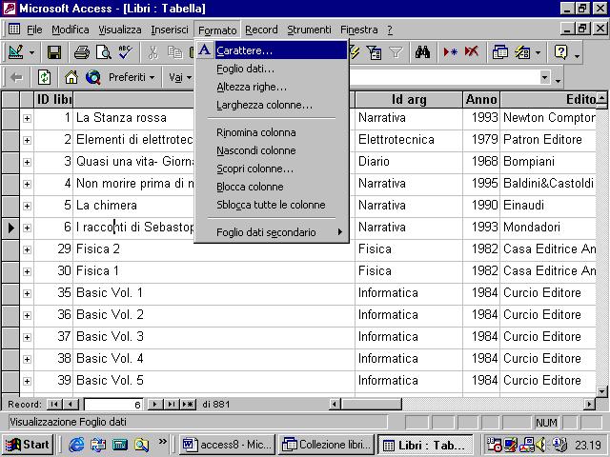Expand subdatasheet for Basic Vol. 3
The width and height of the screenshot is (610, 457).
pos(27,337)
